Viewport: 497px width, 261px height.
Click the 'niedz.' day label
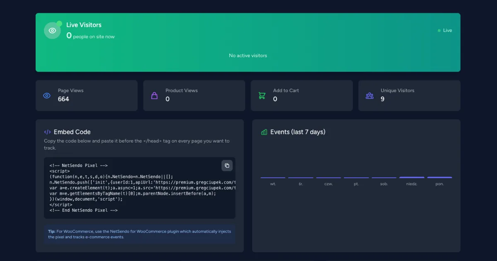point(412,184)
